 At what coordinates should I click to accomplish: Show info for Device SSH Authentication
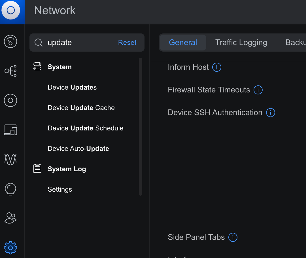(271, 113)
